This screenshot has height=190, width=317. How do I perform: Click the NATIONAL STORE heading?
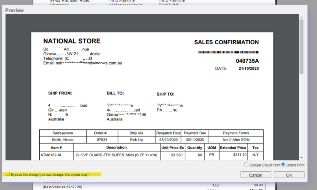pyautogui.click(x=72, y=41)
